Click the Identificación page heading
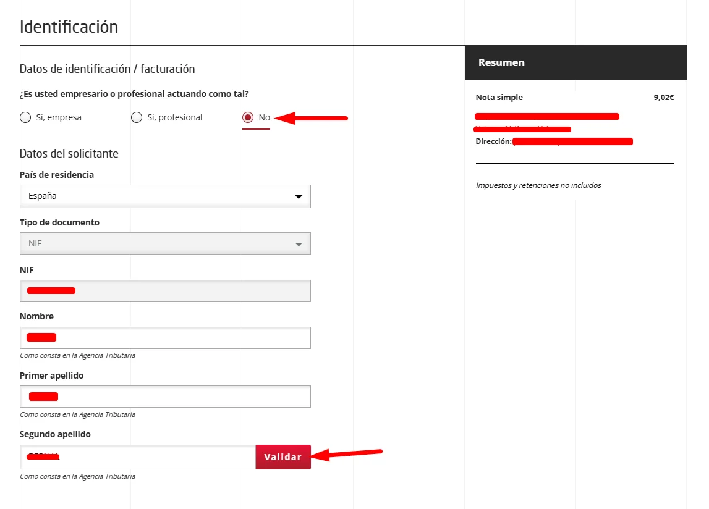 (x=69, y=27)
